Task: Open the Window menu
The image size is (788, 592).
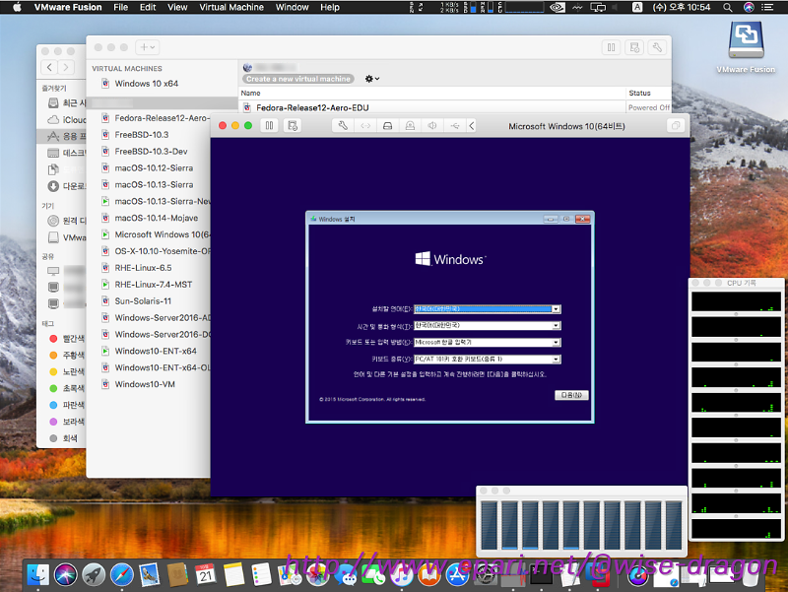Action: pos(292,7)
